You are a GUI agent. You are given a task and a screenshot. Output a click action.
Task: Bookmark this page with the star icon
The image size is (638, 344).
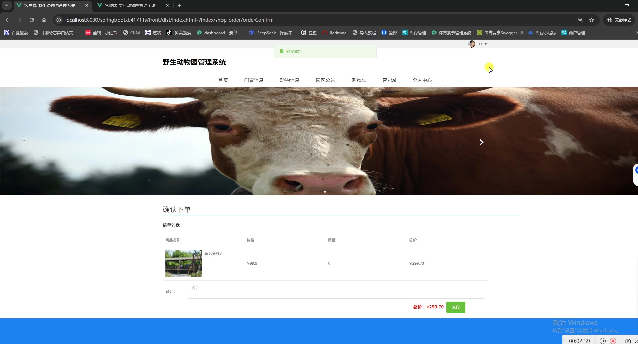click(592, 20)
